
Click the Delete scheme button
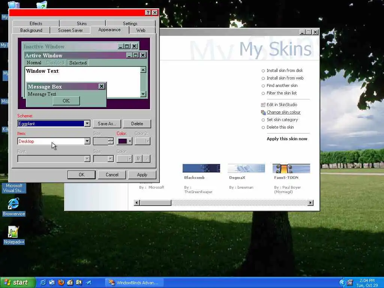pyautogui.click(x=137, y=124)
